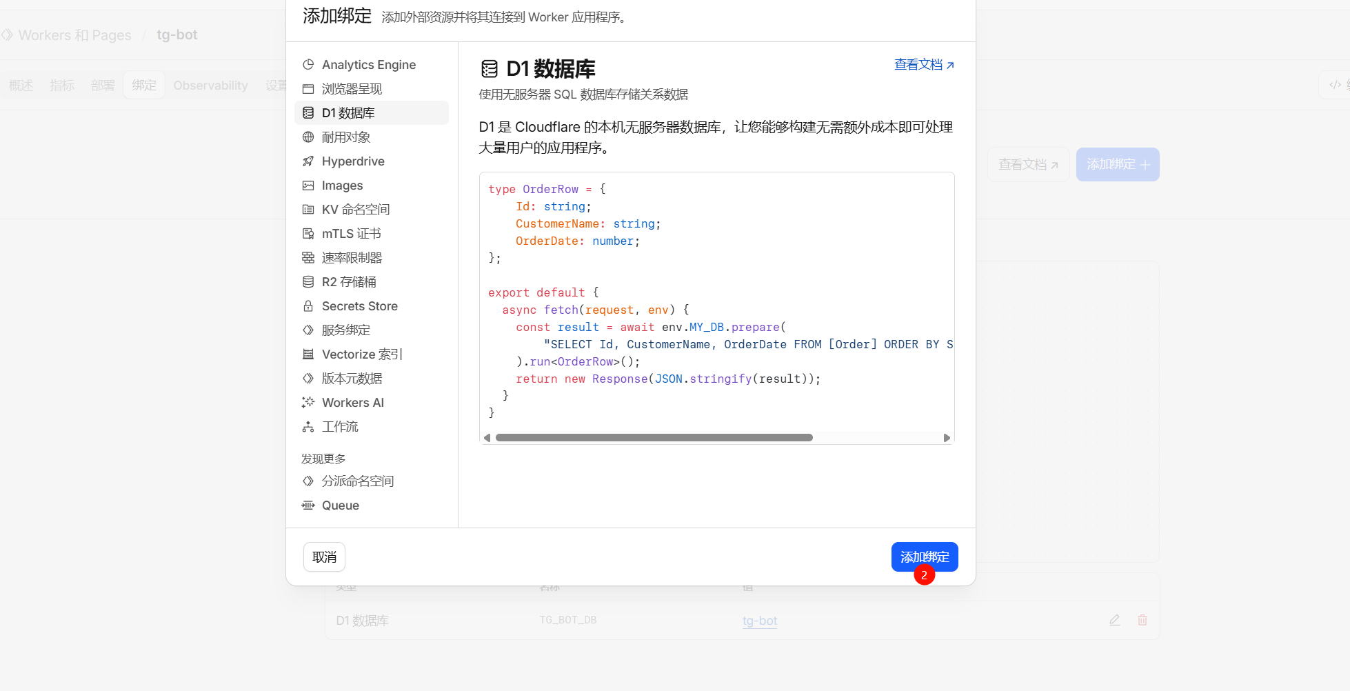Choose the Hyperdrive binding type
The image size is (1350, 691).
click(353, 161)
